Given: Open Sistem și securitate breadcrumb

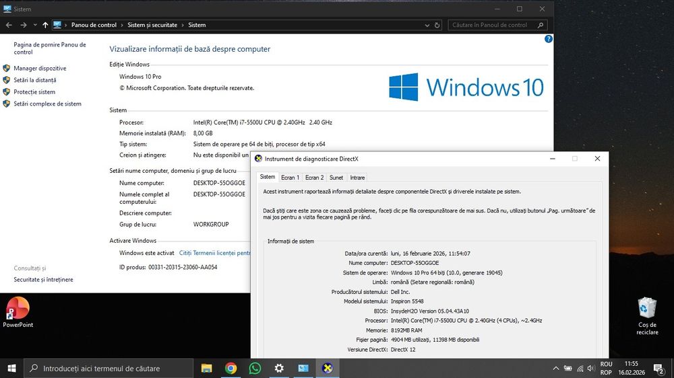Looking at the screenshot, I should pyautogui.click(x=152, y=25).
